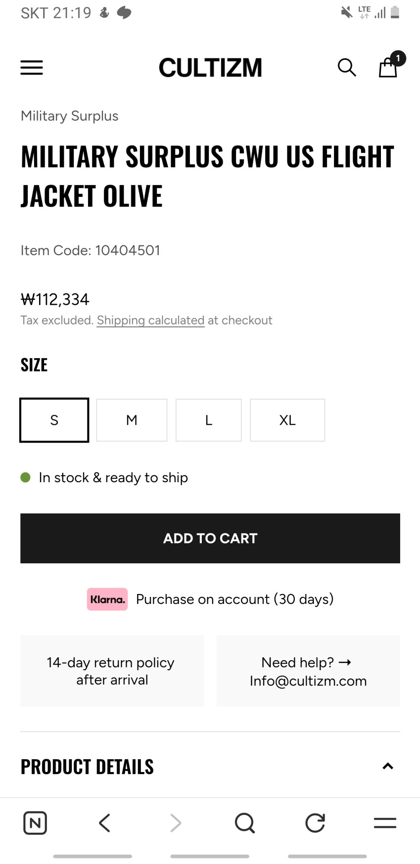Tap the Need help Info@cultizm.com box
The image size is (420, 864).
(308, 671)
